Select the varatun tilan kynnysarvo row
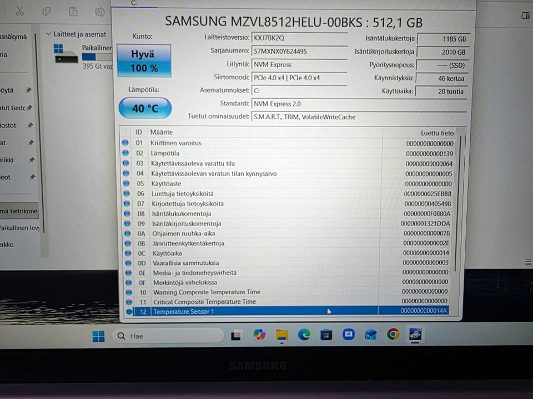533x399 pixels. tap(288, 173)
